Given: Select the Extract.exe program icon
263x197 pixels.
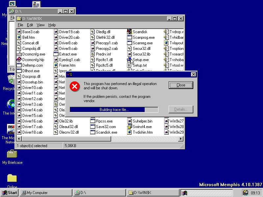Looking at the screenshot, I should pyautogui.click(x=56, y=54).
